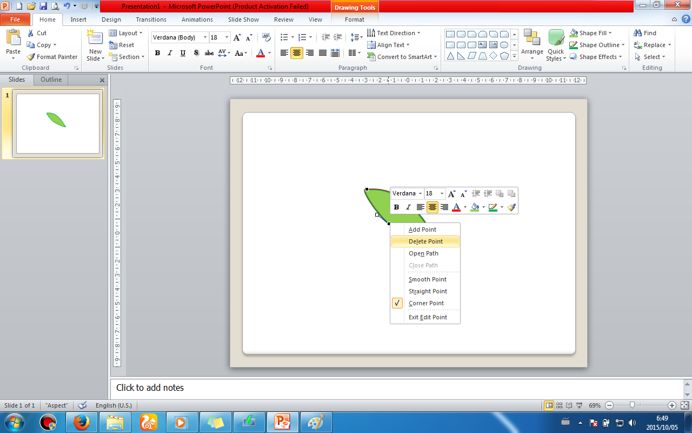692x433 pixels.
Task: Click the Clear All Formatting icon
Action: pos(267,37)
